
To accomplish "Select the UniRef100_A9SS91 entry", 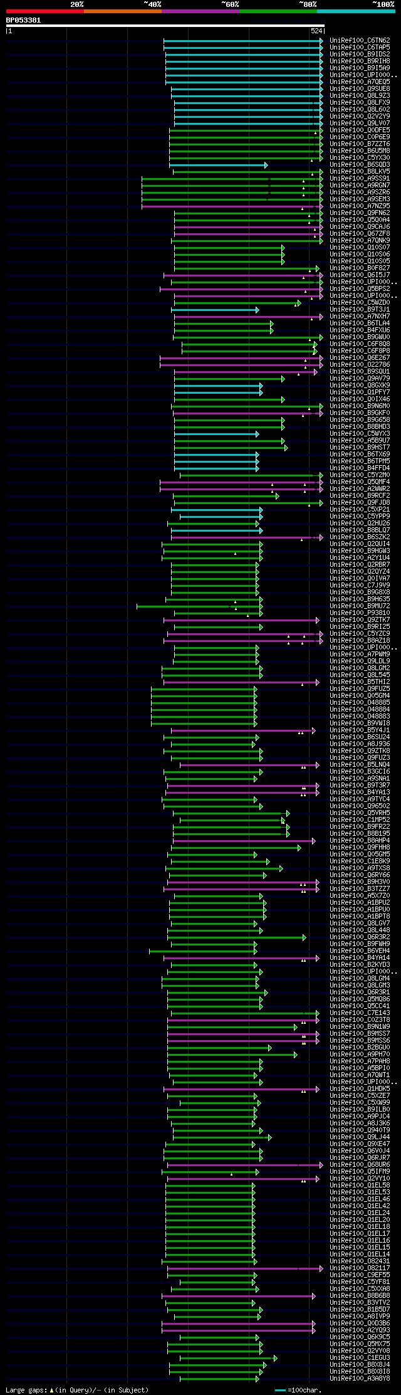I will click(x=360, y=179).
